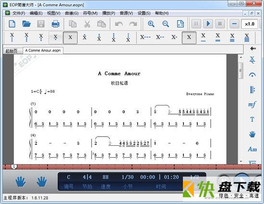Click the tempo 88 display

point(106,177)
